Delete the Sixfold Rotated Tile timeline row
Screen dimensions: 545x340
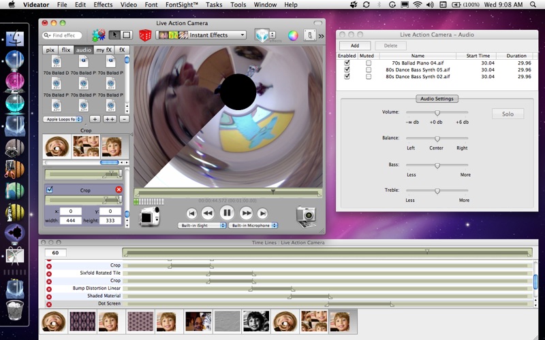(x=49, y=274)
